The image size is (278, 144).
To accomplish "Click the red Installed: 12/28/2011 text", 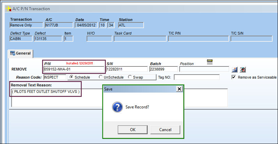I will [x=80, y=63].
